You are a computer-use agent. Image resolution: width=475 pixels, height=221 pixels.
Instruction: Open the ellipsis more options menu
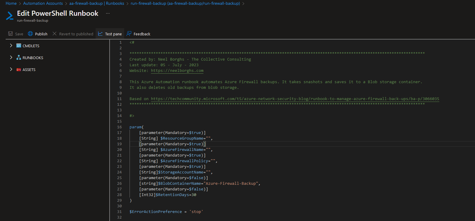click(x=108, y=13)
